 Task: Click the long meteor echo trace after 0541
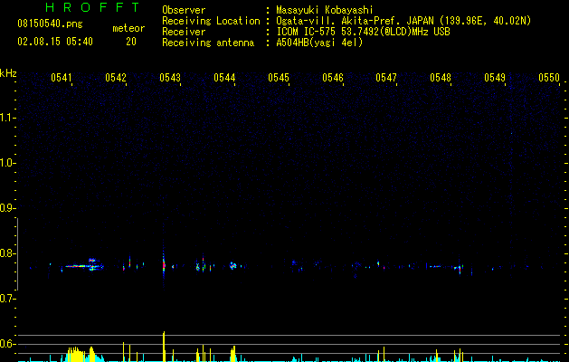82,266
